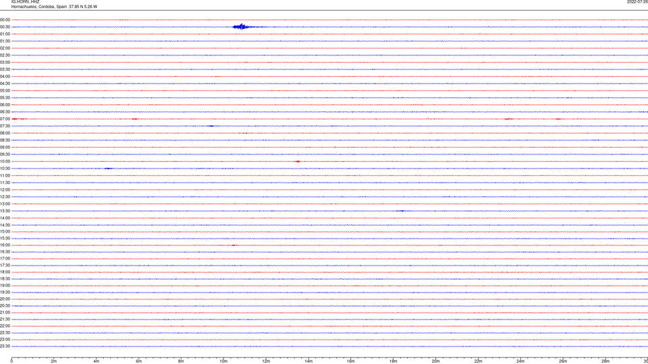Image resolution: width=648 pixels, height=364 pixels.
Task: Click the 16m tick on the minute axis
Action: coord(351,361)
